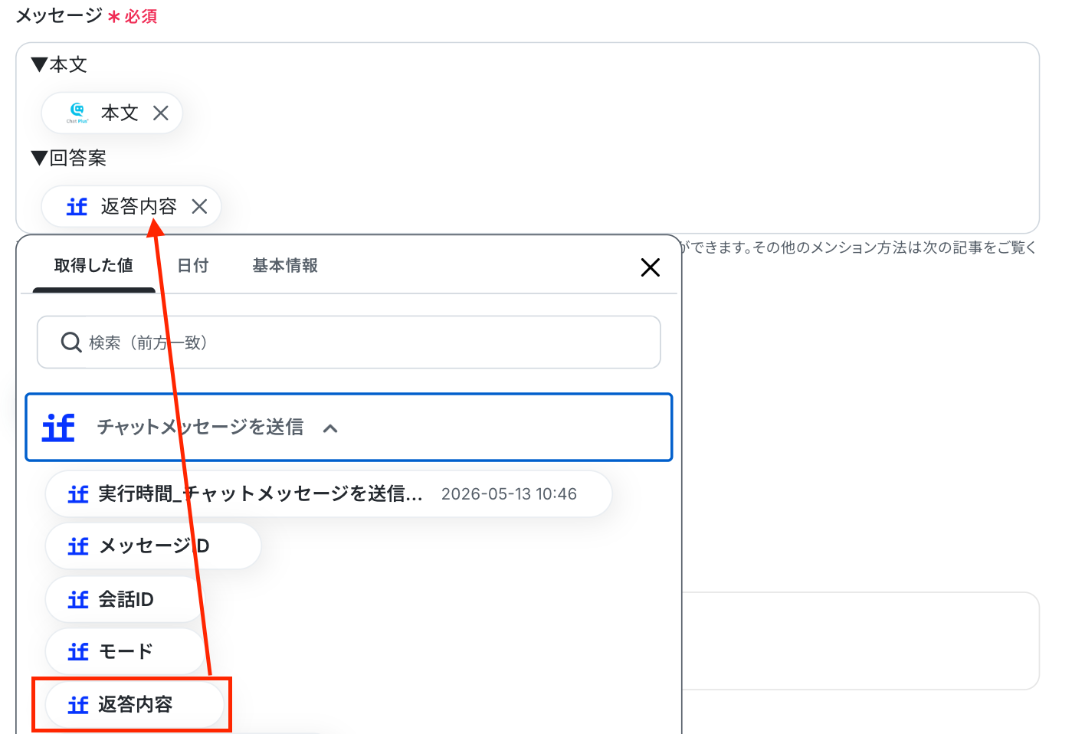Insert the モード value

[124, 651]
